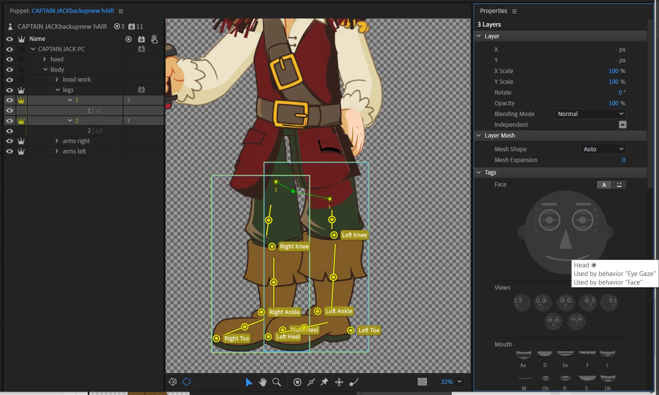This screenshot has width=659, height=395.
Task: Click the X Scale value
Action: pyautogui.click(x=613, y=71)
